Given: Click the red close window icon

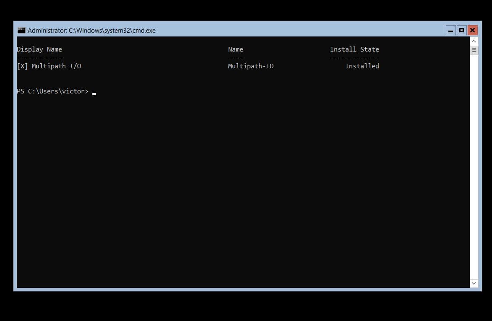Looking at the screenshot, I should (472, 30).
